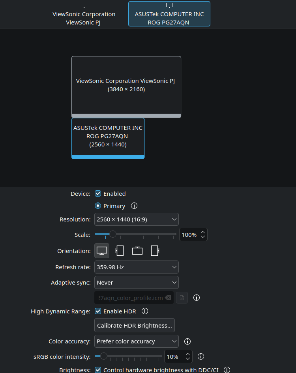Increase sRGB color intensity with up arrow

coord(188,354)
